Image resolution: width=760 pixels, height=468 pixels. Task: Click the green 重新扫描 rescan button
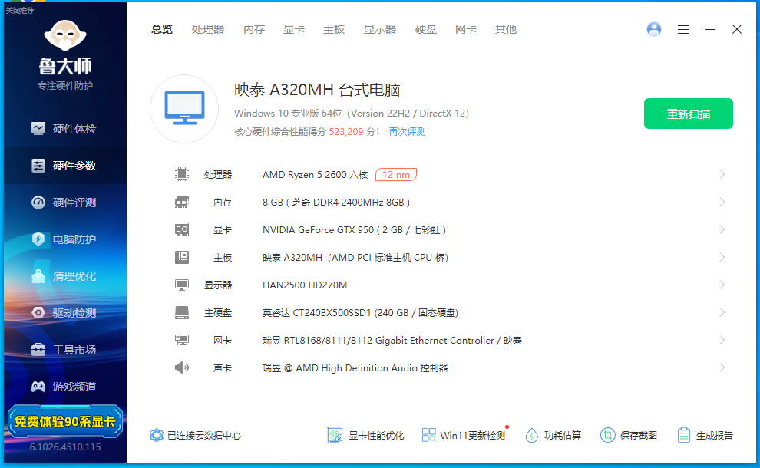(x=688, y=114)
